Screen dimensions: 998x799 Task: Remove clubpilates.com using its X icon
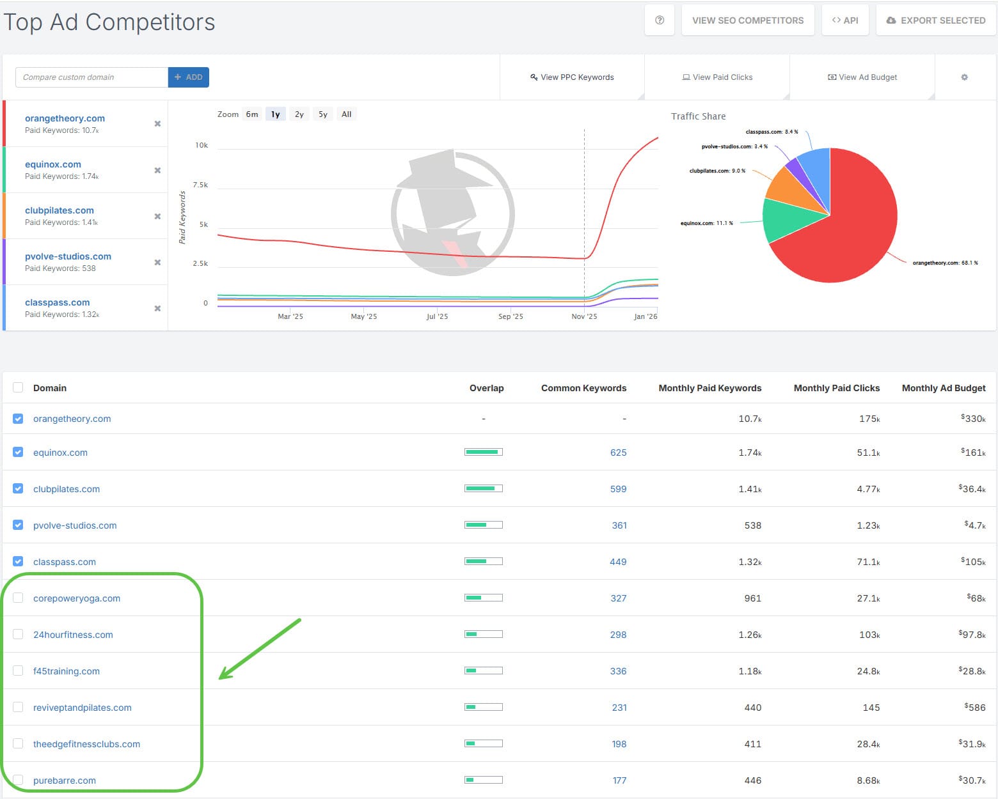pyautogui.click(x=157, y=217)
